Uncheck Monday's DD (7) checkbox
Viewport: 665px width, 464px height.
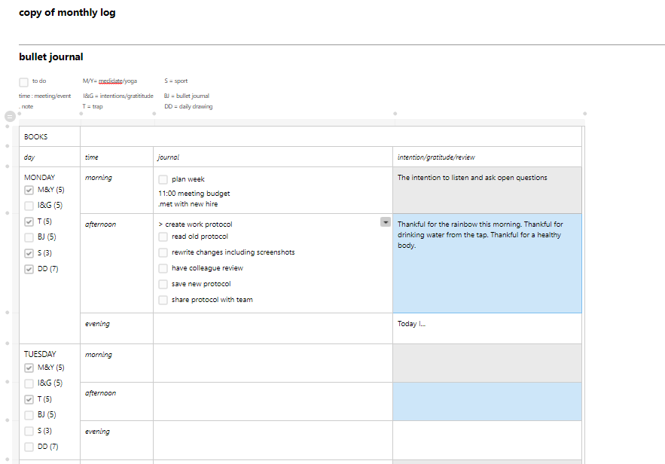tap(29, 269)
